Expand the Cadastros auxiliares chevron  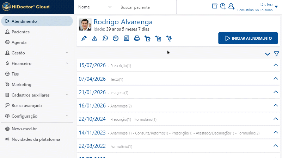pyautogui.click(x=67, y=95)
